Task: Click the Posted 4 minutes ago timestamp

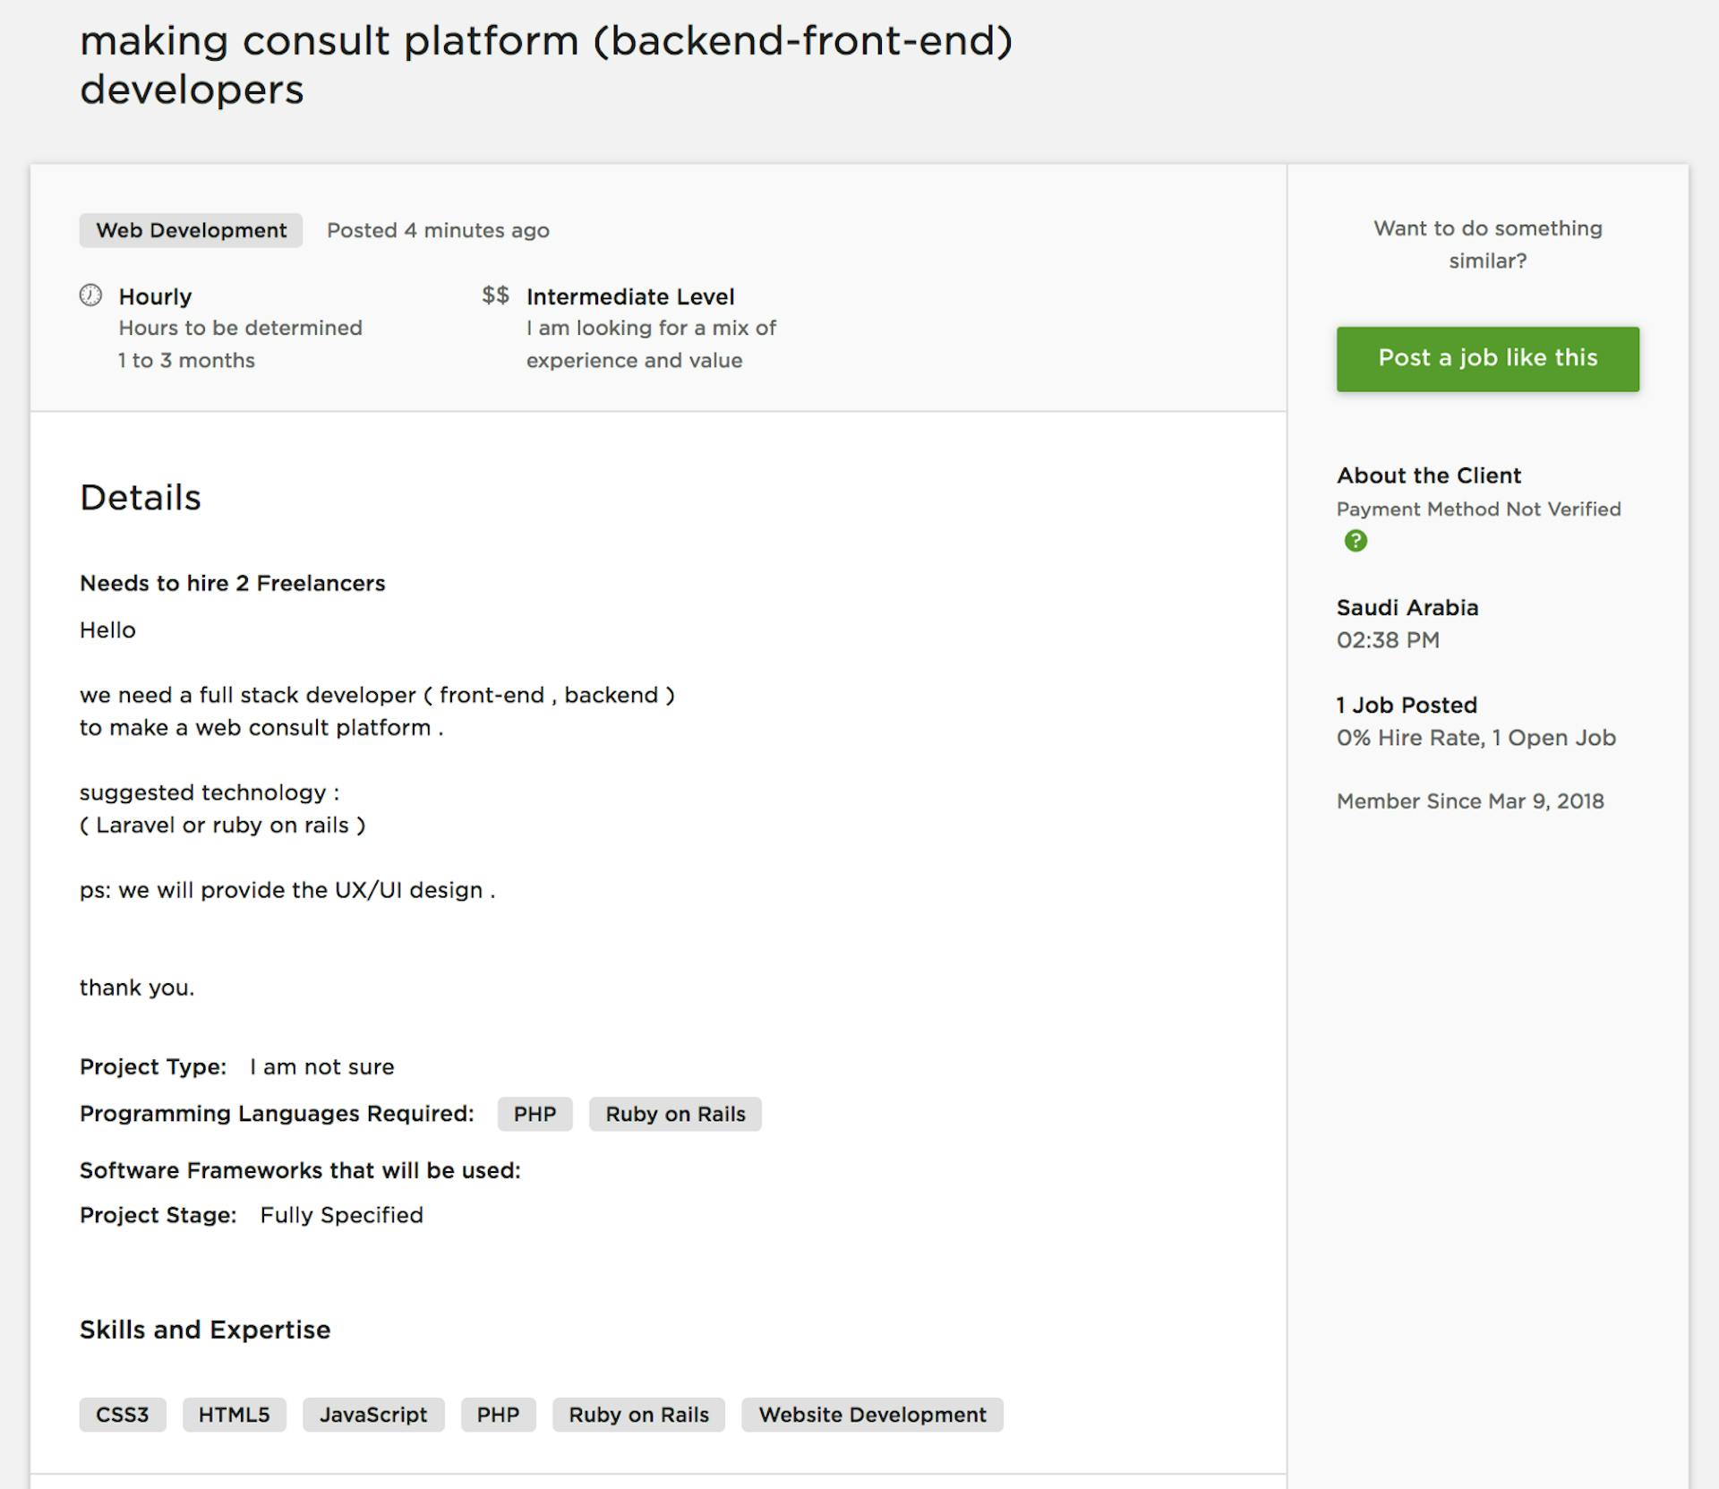Action: coord(437,230)
